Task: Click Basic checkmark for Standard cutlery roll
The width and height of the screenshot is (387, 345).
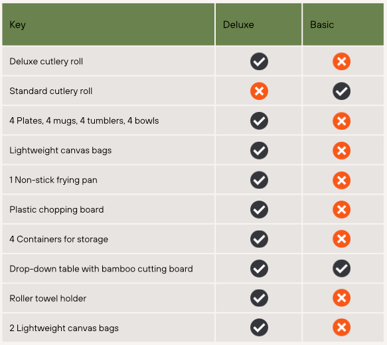Action: 341,91
